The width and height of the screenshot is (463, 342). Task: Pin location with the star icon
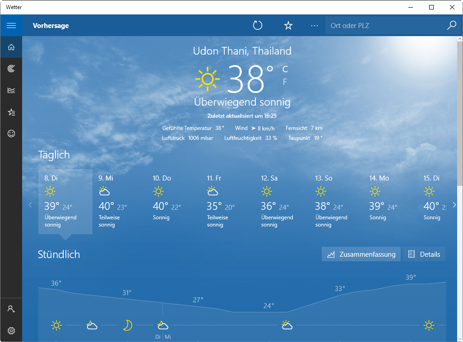[x=288, y=26]
